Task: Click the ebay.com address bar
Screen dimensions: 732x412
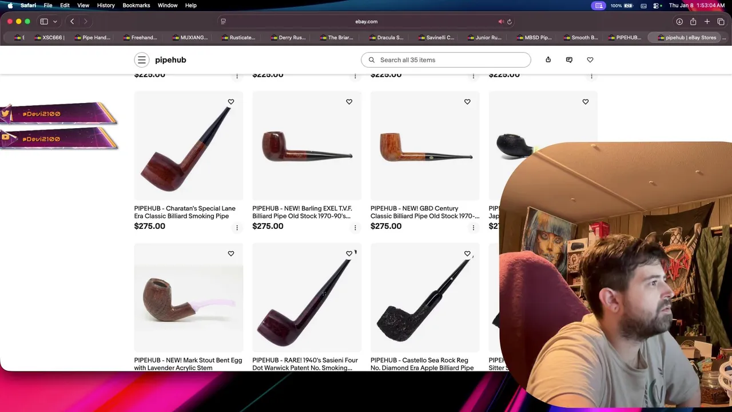Action: [366, 22]
